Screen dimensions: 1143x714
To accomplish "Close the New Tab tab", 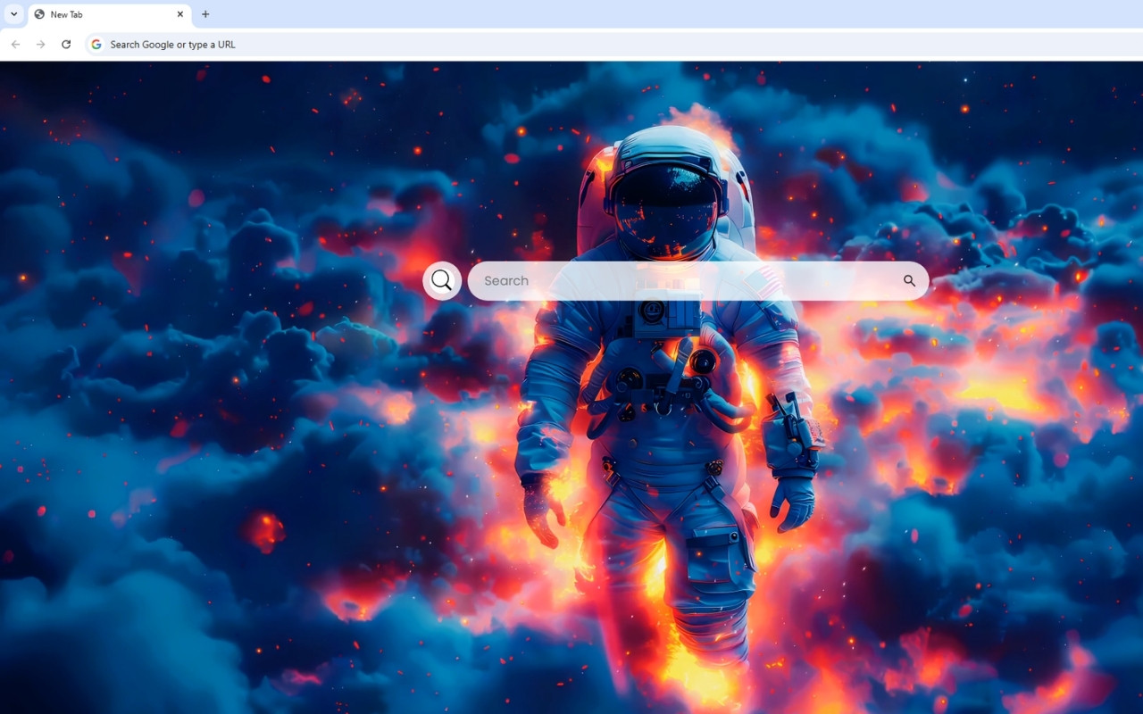I will [x=180, y=14].
